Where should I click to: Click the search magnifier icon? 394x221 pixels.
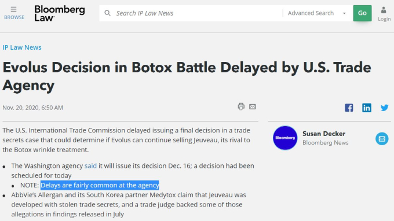pyautogui.click(x=107, y=13)
